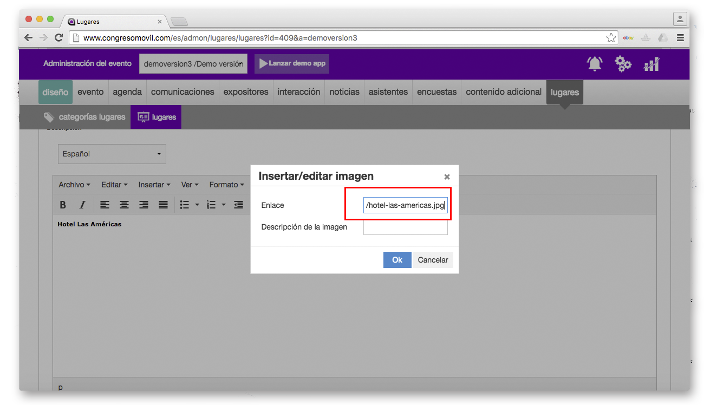Close the Insertar/editar imagen dialog
The width and height of the screenshot is (704, 405).
[x=447, y=177]
